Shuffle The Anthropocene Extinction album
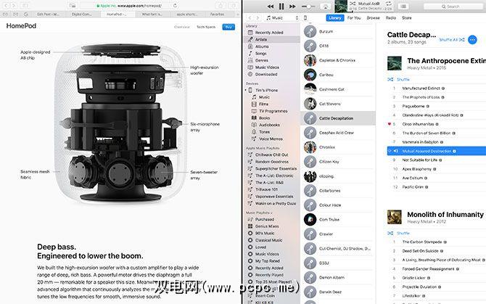Screen dimensions: 486x304 click(399, 80)
